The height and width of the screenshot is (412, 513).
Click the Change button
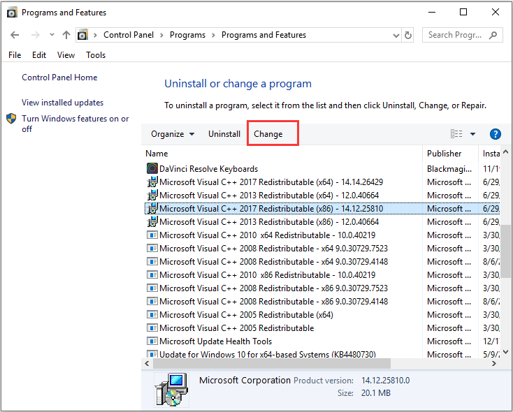268,134
